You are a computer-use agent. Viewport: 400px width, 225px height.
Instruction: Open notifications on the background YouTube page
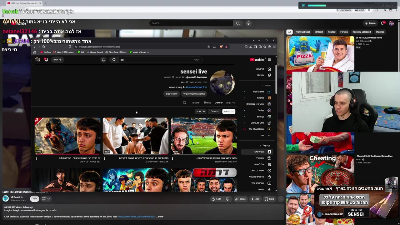point(383,23)
